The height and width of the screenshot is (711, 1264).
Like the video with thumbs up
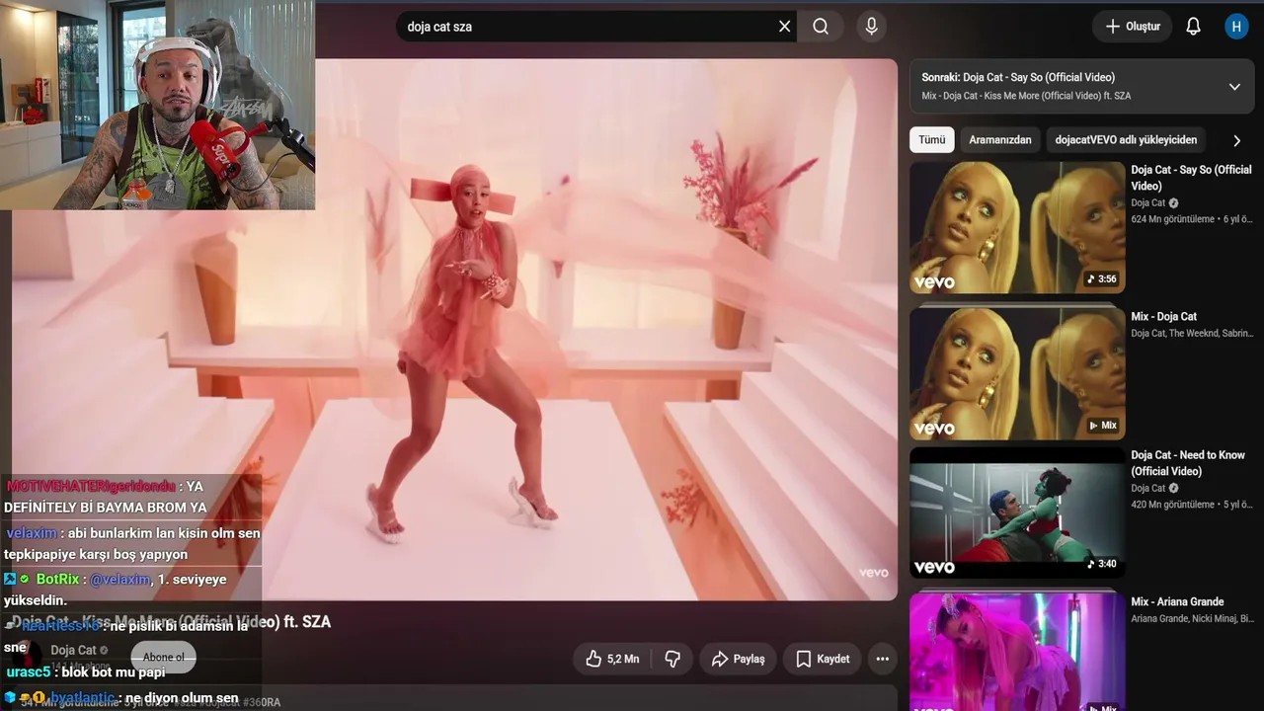pyautogui.click(x=611, y=659)
